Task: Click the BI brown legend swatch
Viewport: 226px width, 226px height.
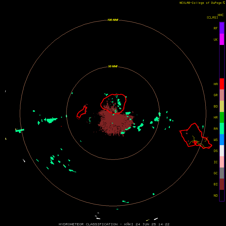Action: pyautogui.click(x=222, y=184)
